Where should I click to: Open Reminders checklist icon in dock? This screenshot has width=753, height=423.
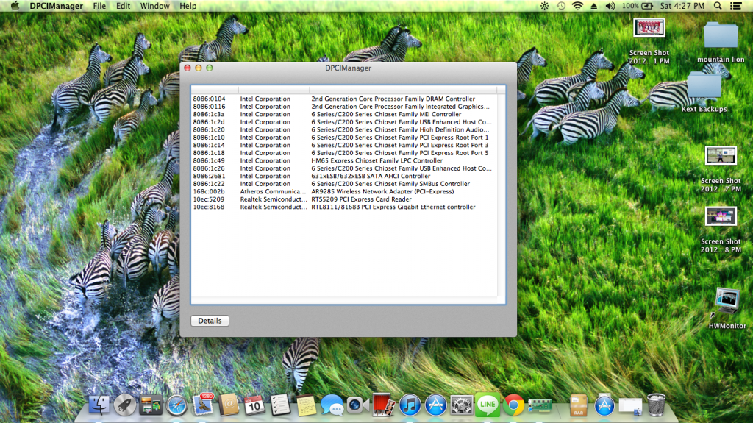(280, 405)
